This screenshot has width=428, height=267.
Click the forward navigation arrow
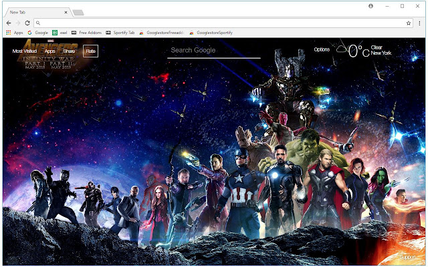tap(18, 23)
